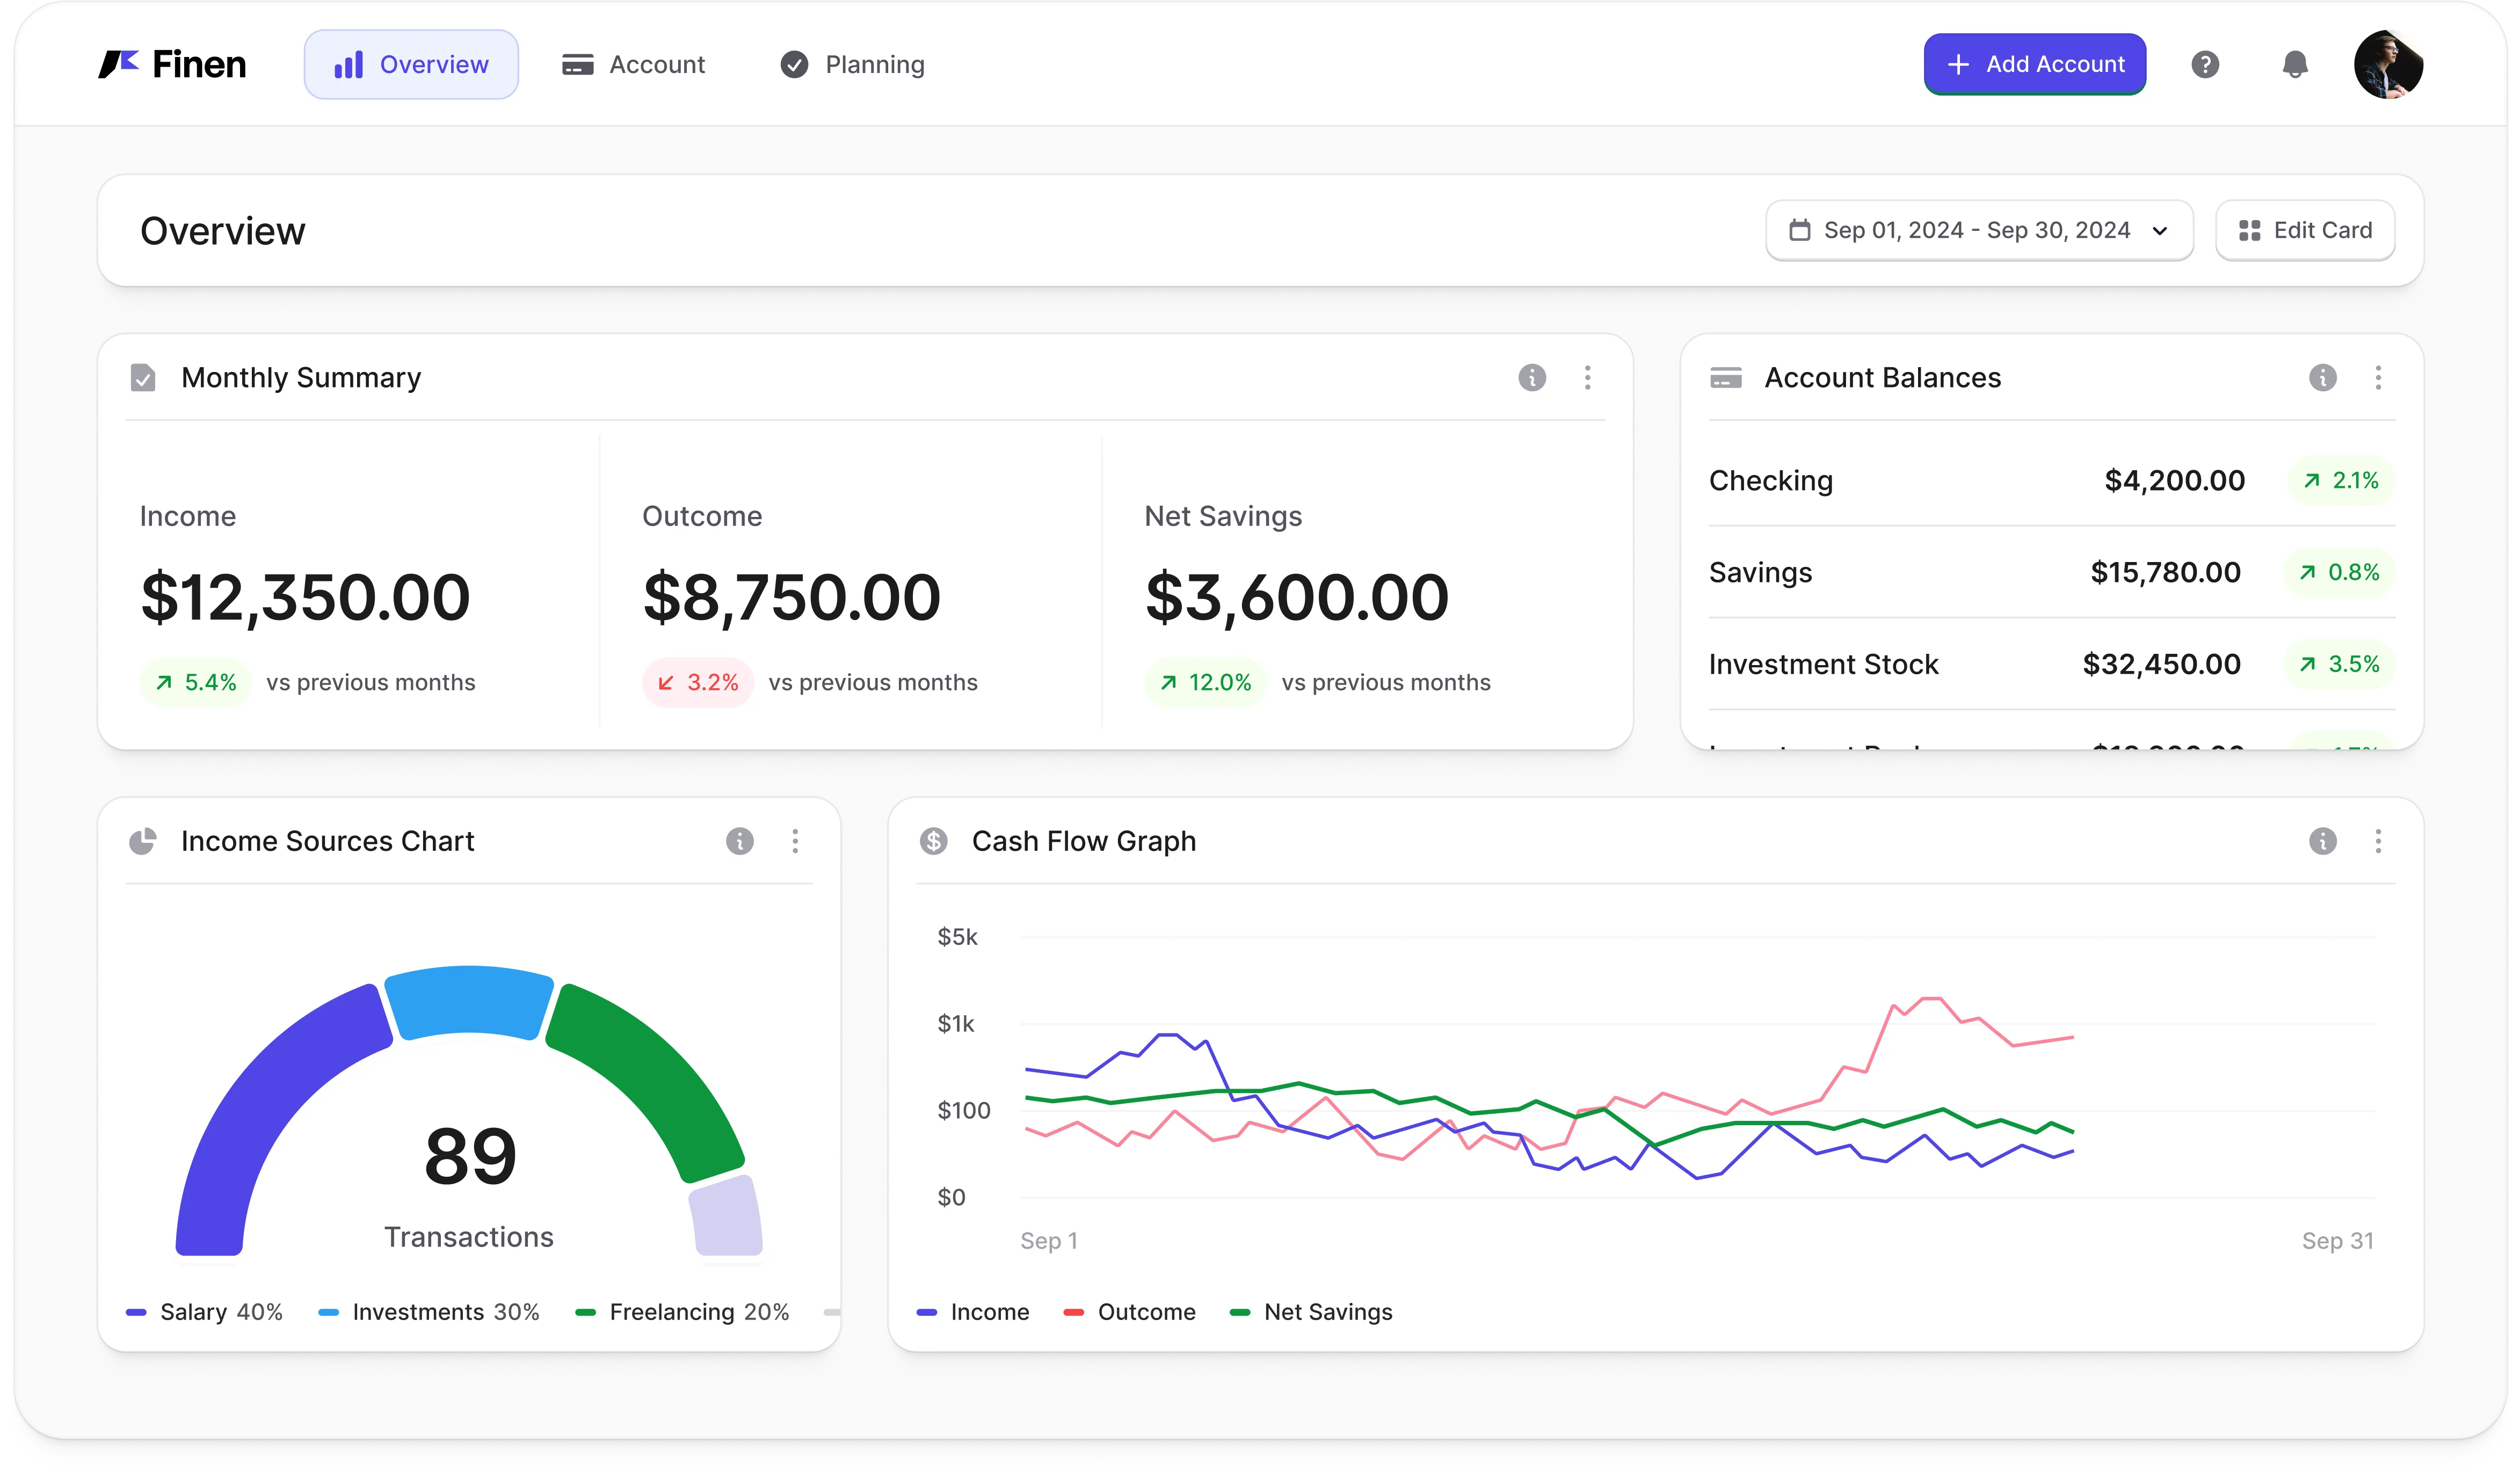
Task: Click the help question mark icon
Action: [2205, 65]
